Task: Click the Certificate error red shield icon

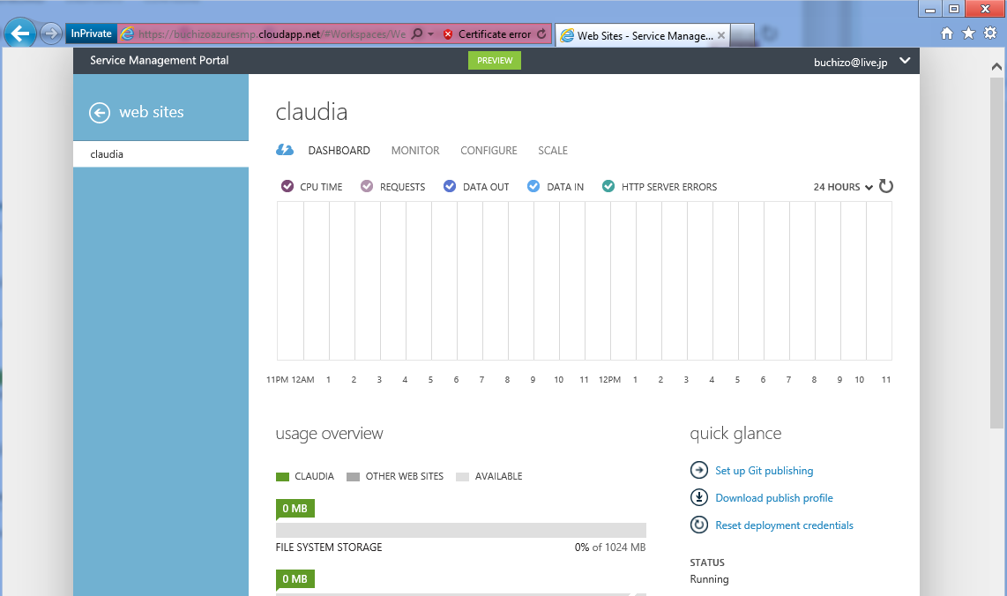Action: click(448, 34)
